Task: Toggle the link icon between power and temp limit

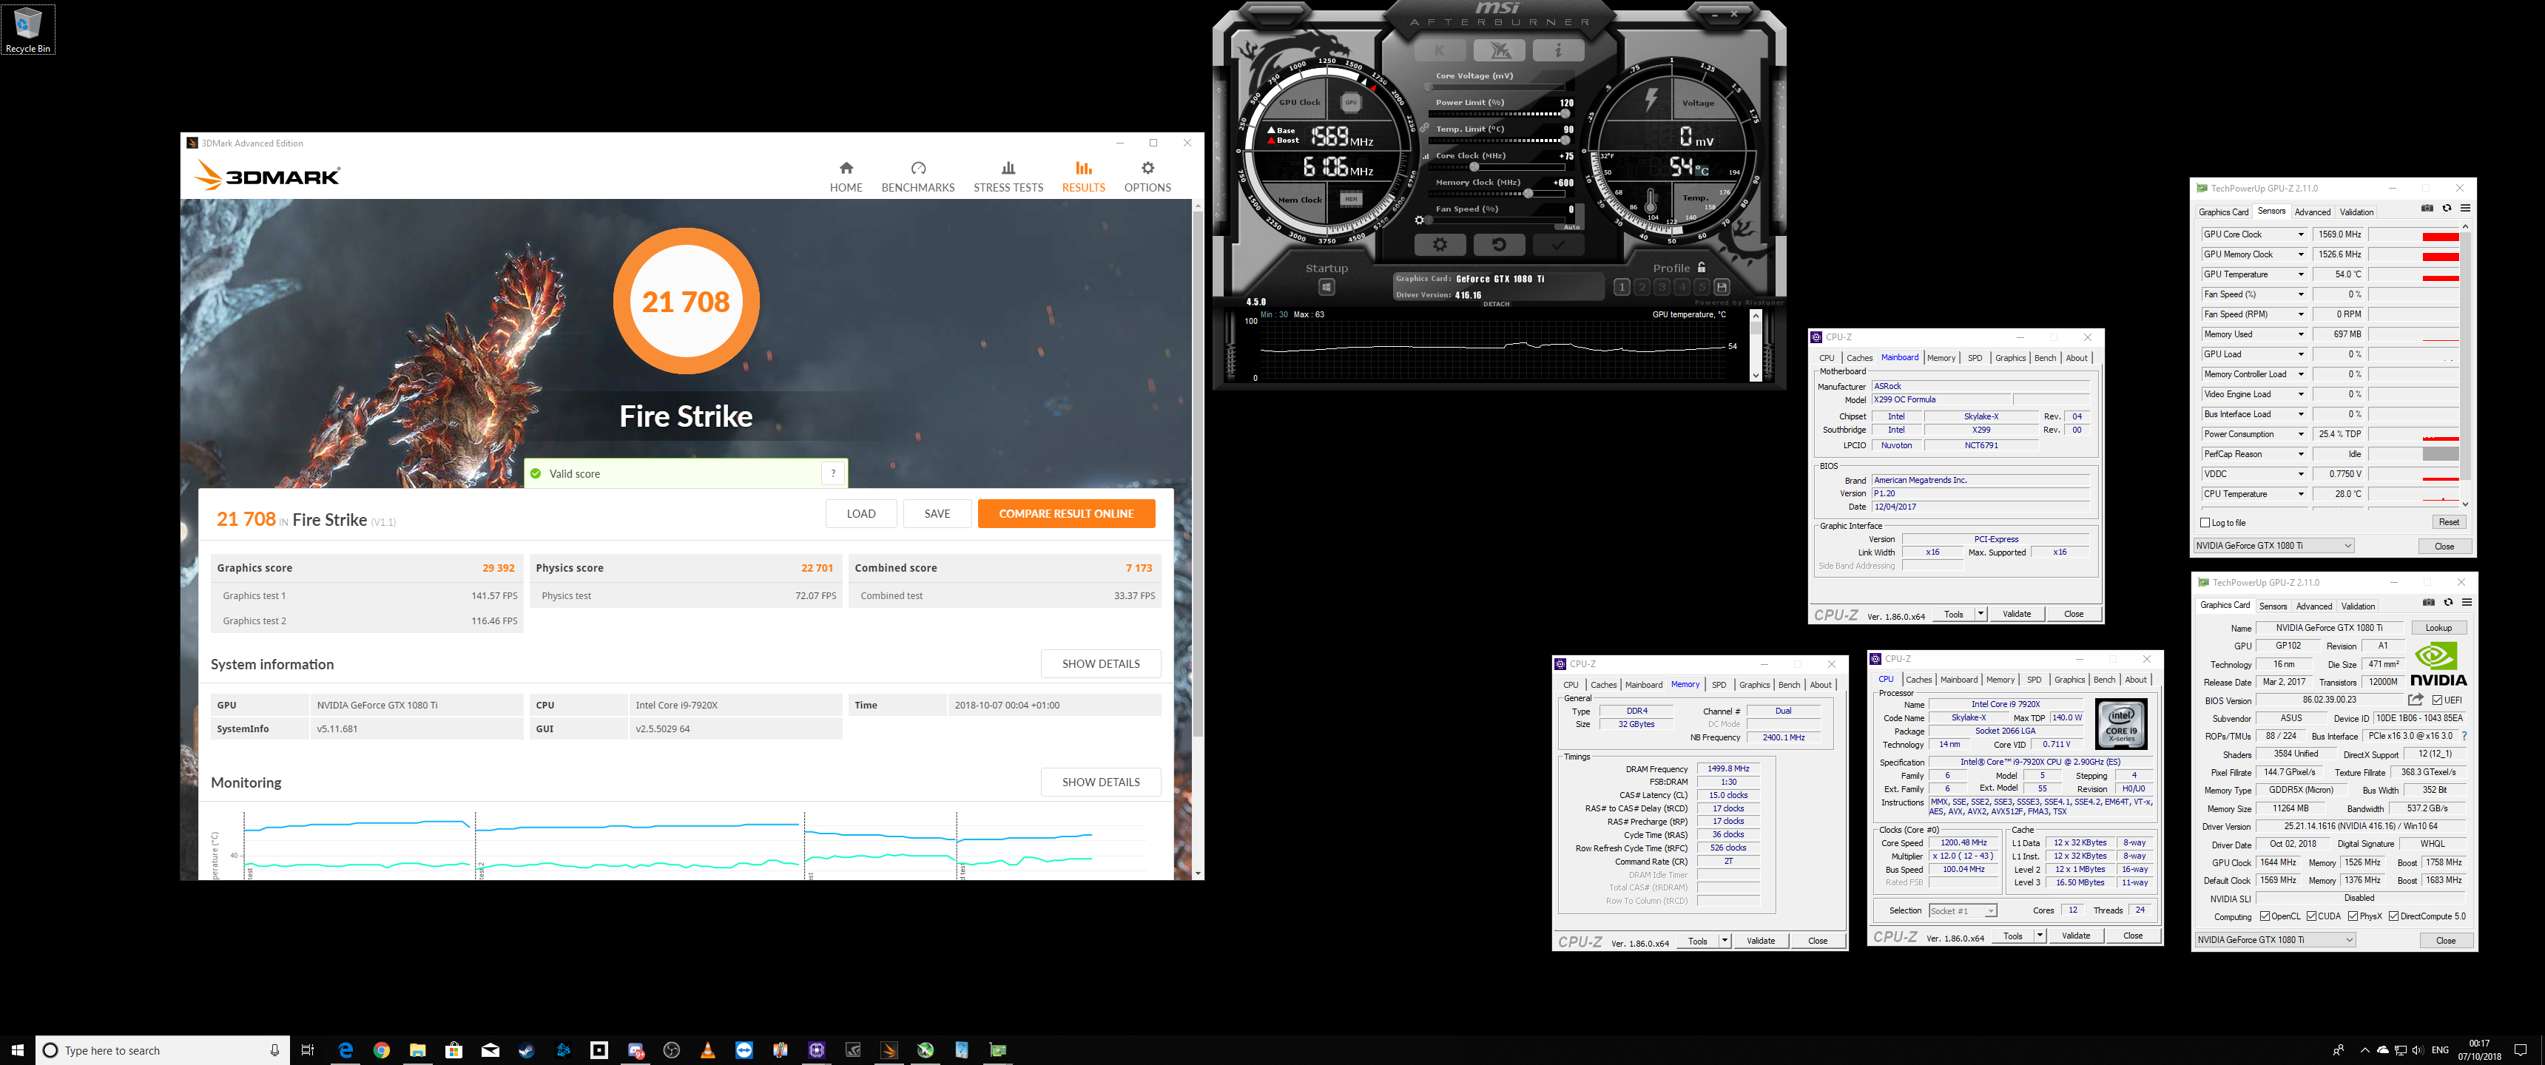Action: pyautogui.click(x=1425, y=127)
